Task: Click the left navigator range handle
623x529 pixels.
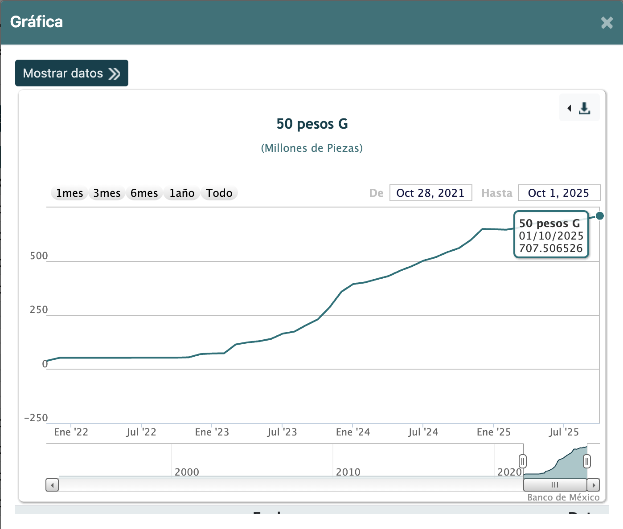Action: 523,461
